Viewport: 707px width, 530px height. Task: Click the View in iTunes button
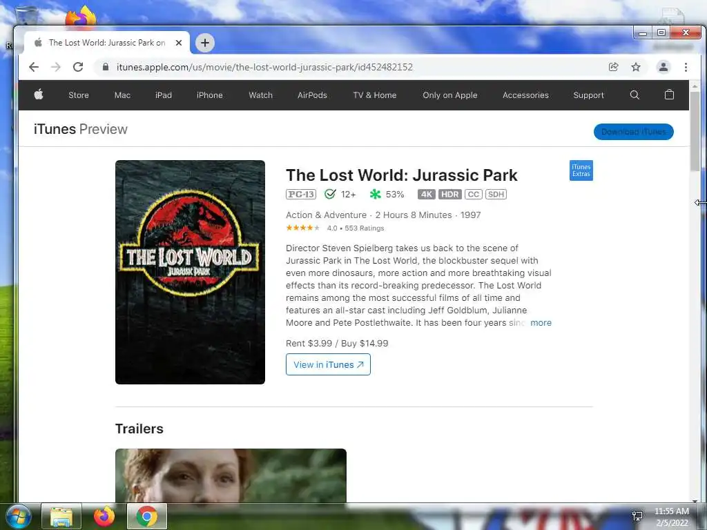pyautogui.click(x=328, y=364)
